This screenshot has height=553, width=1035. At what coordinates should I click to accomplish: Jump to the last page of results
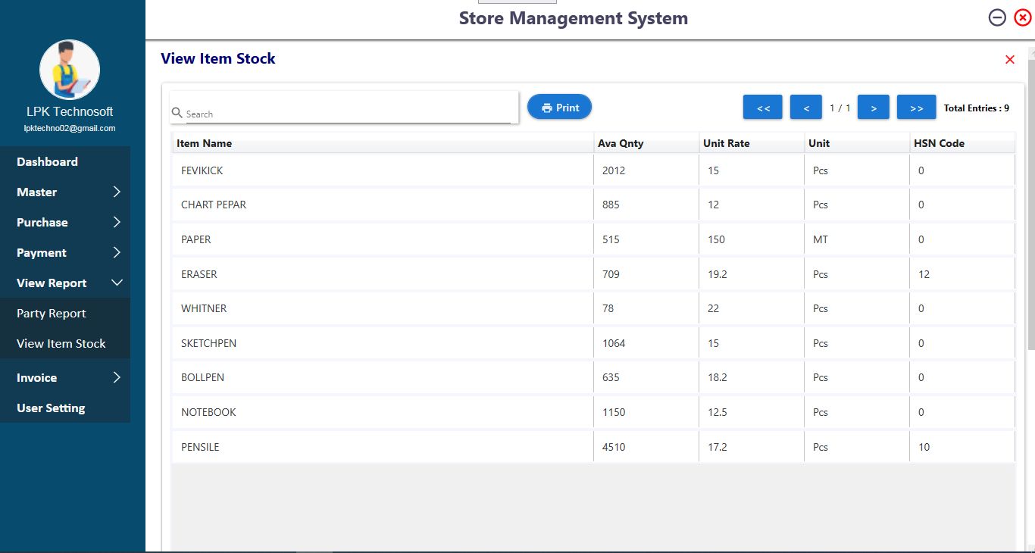coord(916,108)
